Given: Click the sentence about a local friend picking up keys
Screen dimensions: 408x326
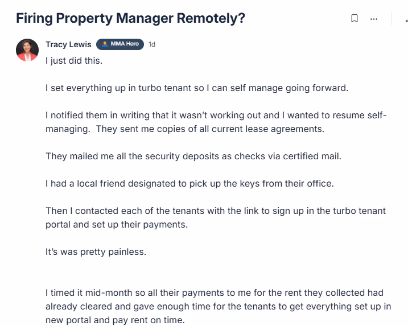Looking at the screenshot, I should (189, 183).
